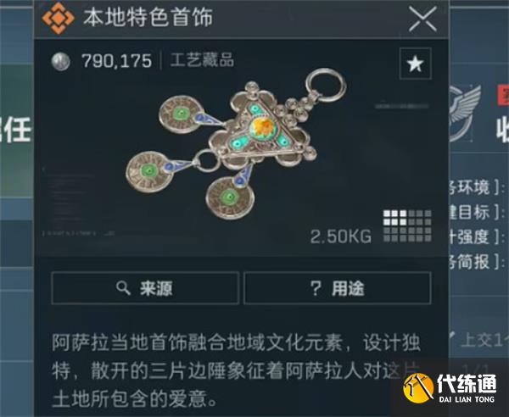The width and height of the screenshot is (509, 417).
Task: Toggle the favorite star icon
Action: [415, 64]
